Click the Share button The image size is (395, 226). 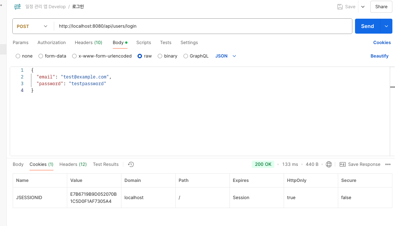[x=381, y=7]
